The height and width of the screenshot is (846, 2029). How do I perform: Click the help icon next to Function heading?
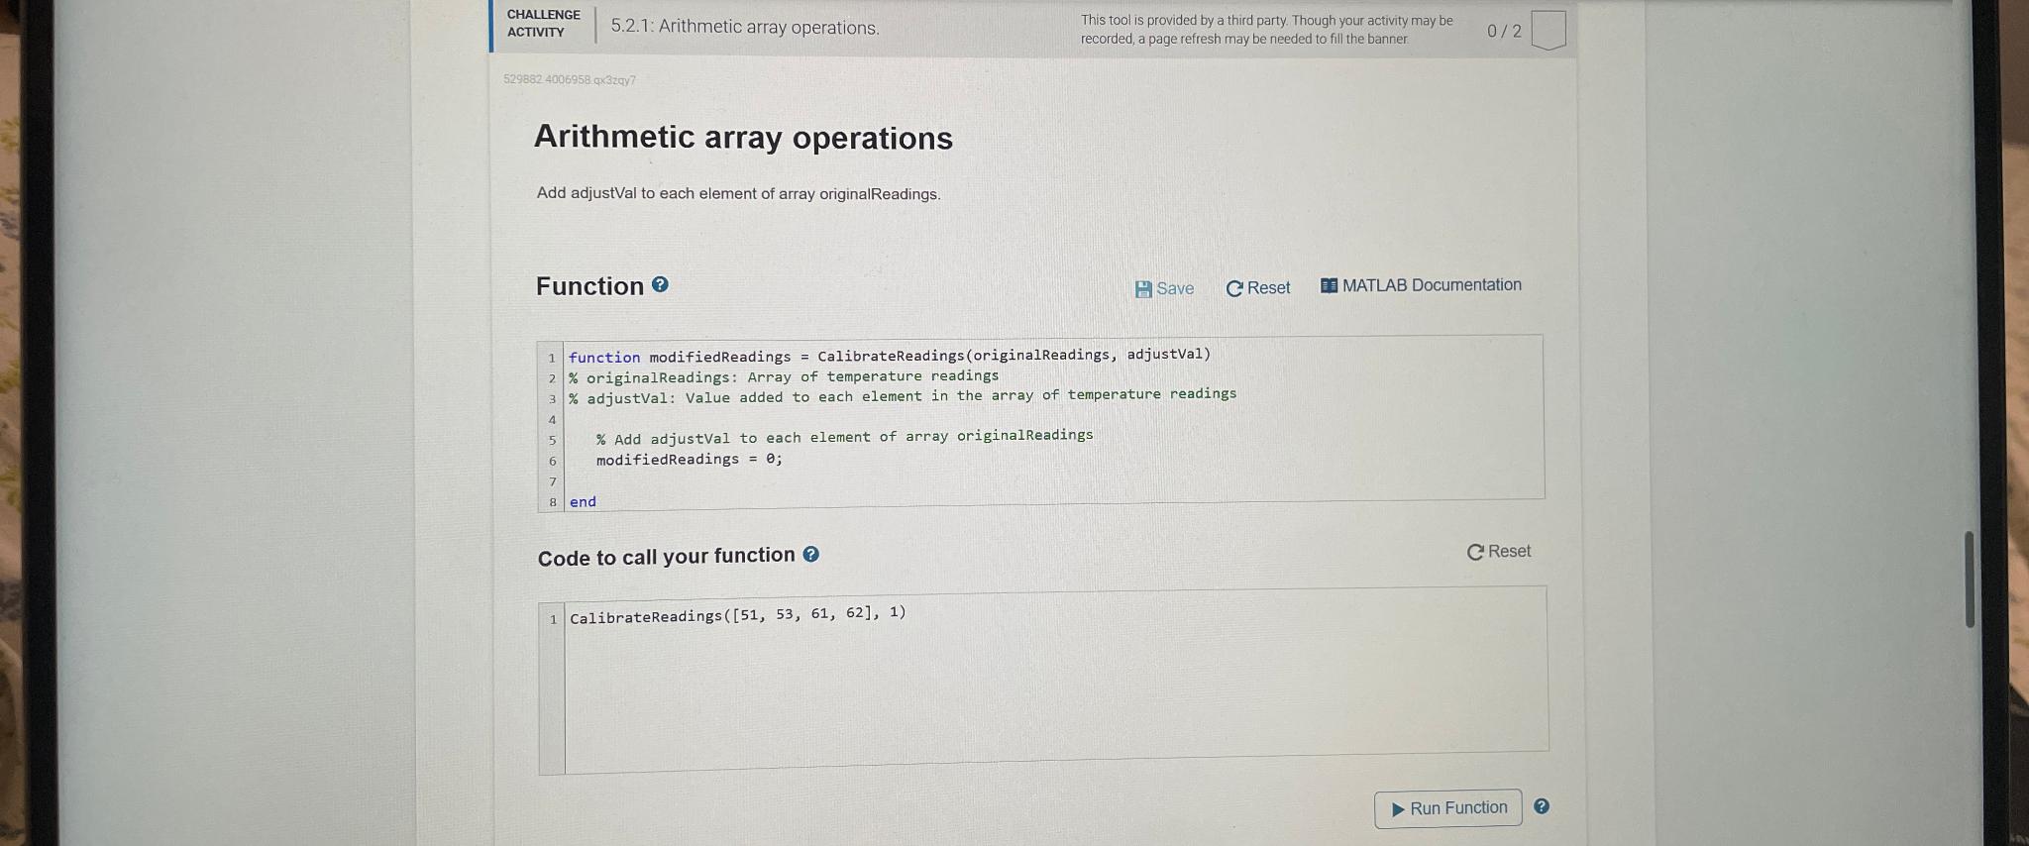660,285
